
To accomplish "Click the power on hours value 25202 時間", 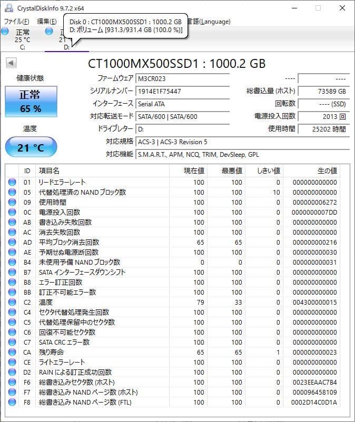I will pyautogui.click(x=324, y=129).
